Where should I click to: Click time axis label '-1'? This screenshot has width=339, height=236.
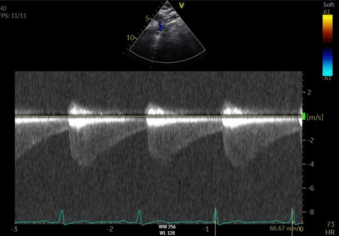point(206,229)
